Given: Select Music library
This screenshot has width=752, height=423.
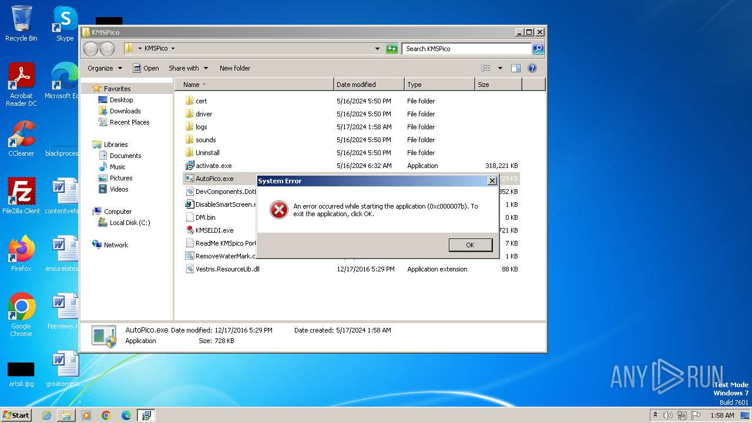Looking at the screenshot, I should click(117, 167).
